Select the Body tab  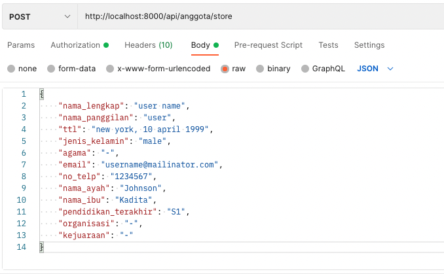(205, 45)
